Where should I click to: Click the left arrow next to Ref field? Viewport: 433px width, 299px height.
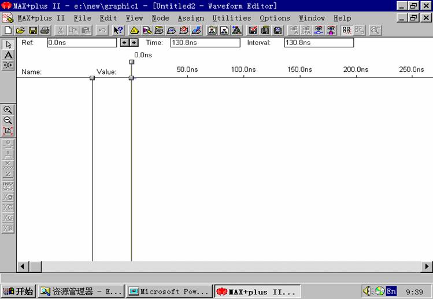pos(124,43)
